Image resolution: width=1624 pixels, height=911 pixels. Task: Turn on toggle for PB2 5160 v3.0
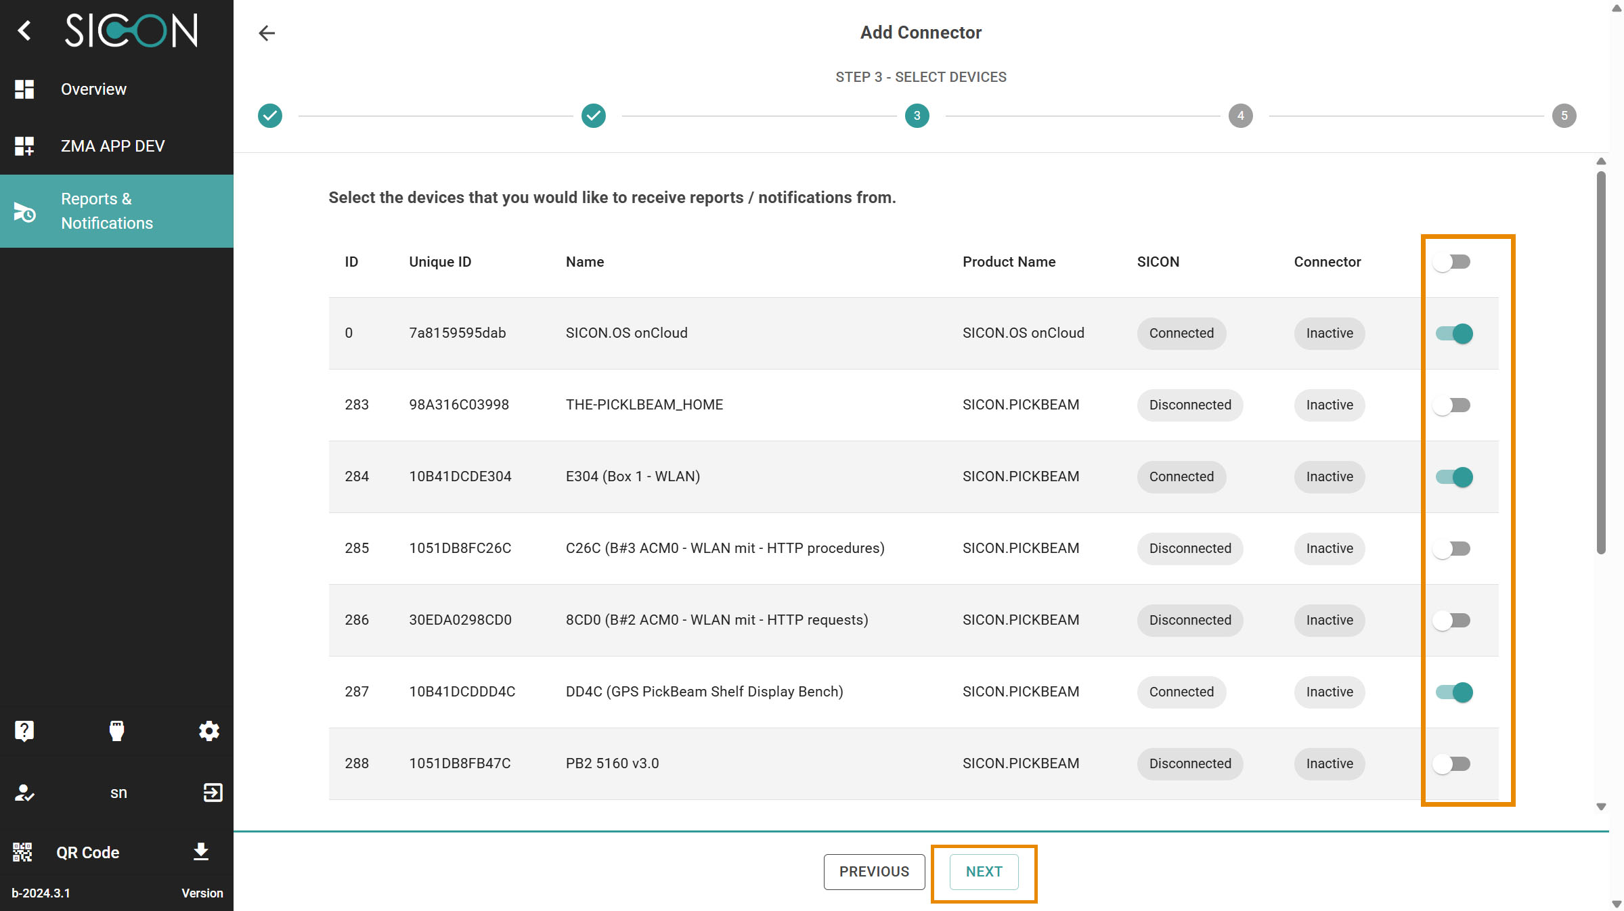click(1452, 764)
